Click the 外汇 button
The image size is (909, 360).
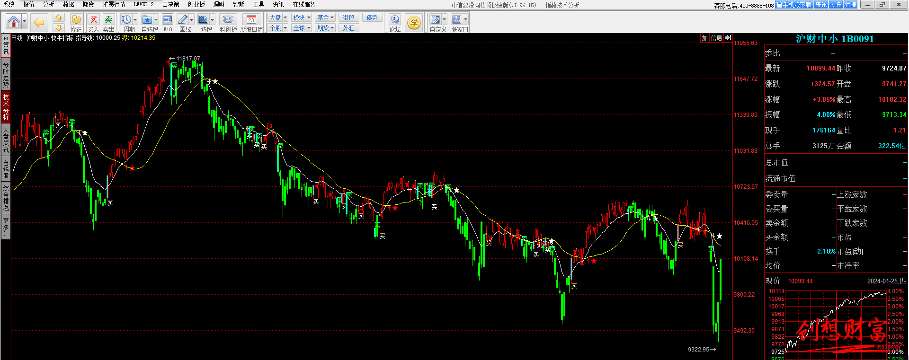349,28
